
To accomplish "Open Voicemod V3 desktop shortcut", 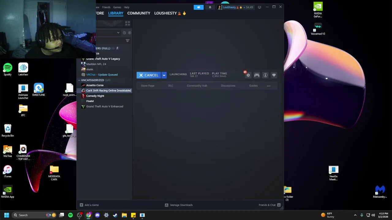I will tap(318, 29).
